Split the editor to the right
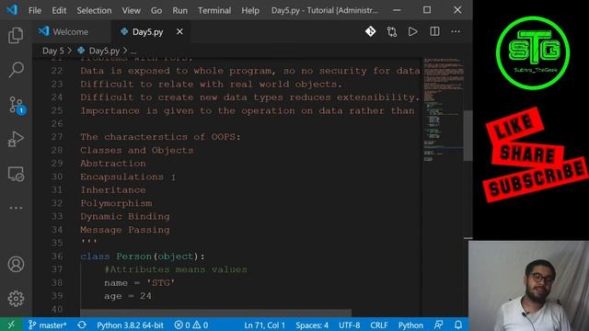Image resolution: width=589 pixels, height=331 pixels. [434, 31]
